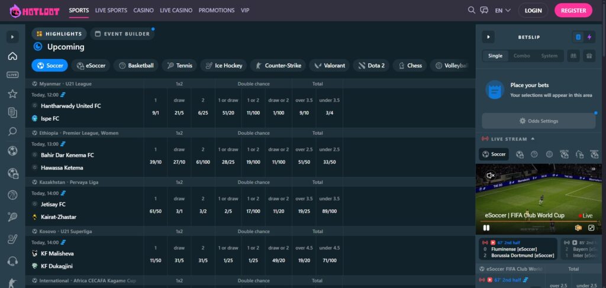Mute or unmute the live stream video
This screenshot has height=288, width=606.
[490, 176]
